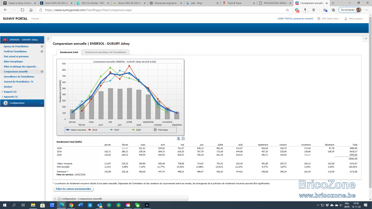Open Word from the Windows taskbar
The width and height of the screenshot is (372, 209).
pos(81,205)
